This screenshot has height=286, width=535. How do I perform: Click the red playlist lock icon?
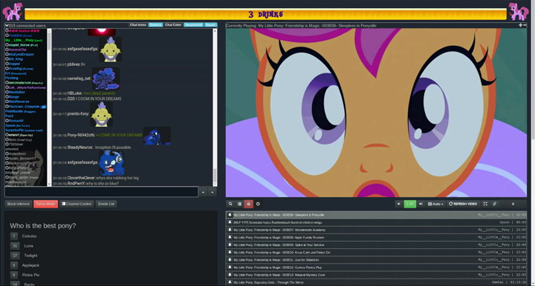(249, 204)
